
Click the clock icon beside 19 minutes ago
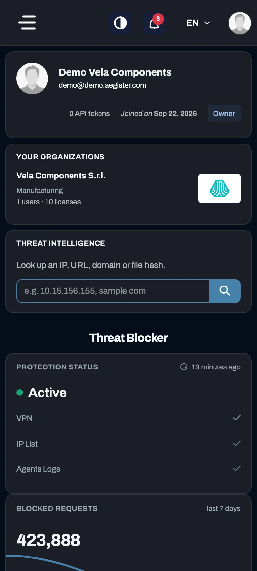184,367
